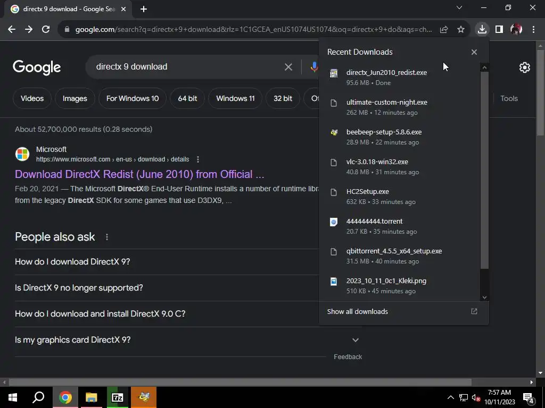This screenshot has width=545, height=408.
Task: Select the For Windows 10 chip
Action: coord(133,98)
